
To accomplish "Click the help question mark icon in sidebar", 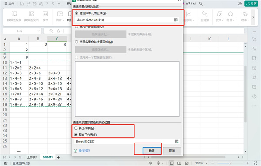I will (254, 96).
